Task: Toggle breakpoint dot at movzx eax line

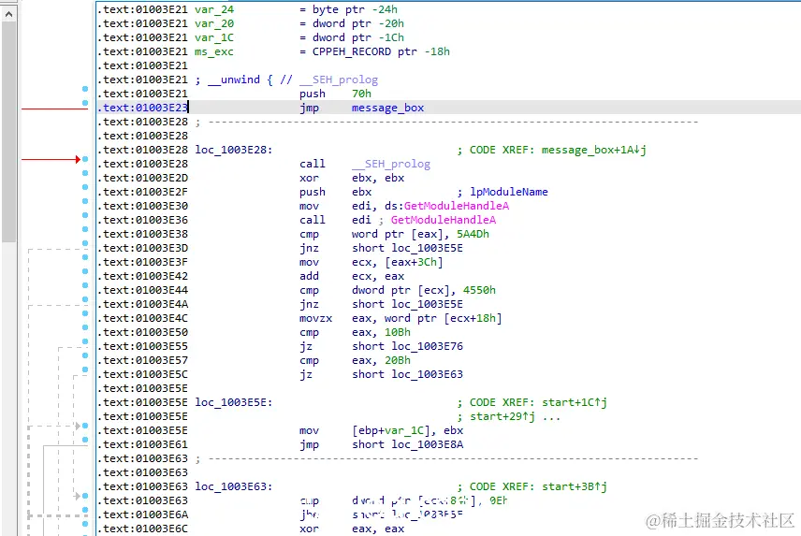Action: click(85, 313)
